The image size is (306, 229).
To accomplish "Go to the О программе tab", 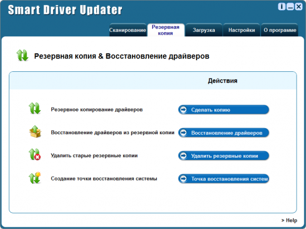I will click(x=280, y=30).
